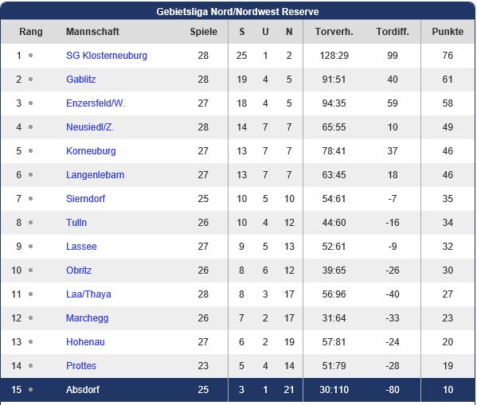477x405 pixels.
Task: Click the Tordiff. column header
Action: coord(393,32)
